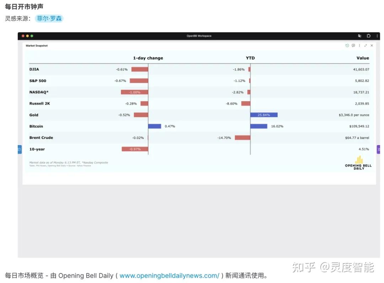Click the Opening Bell Daily logo
Viewport: 384px width, 283px height.
[358, 164]
